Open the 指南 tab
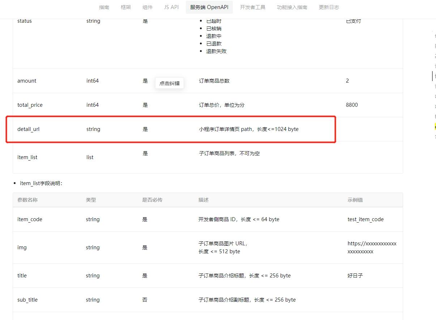Image resolution: width=436 pixels, height=320 pixels. pos(104,7)
